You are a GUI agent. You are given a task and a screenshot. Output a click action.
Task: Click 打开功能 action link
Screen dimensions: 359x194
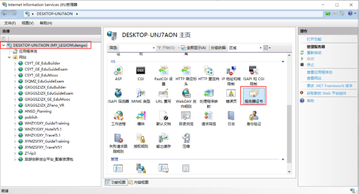(x=314, y=39)
